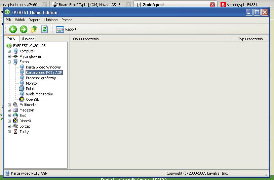Click the Sieć network icon
The image size is (274, 180).
click(x=15, y=116)
